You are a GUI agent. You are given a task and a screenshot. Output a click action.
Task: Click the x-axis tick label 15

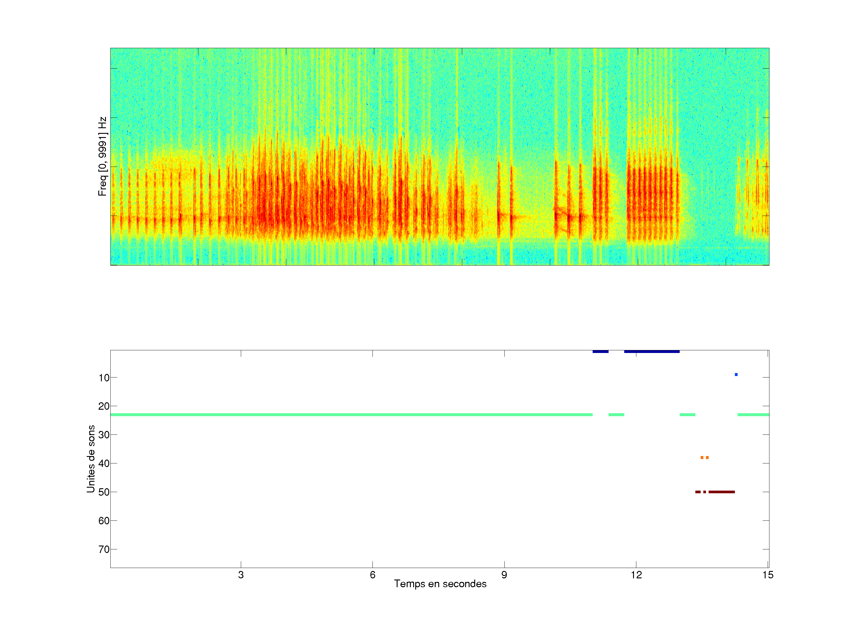click(768, 575)
